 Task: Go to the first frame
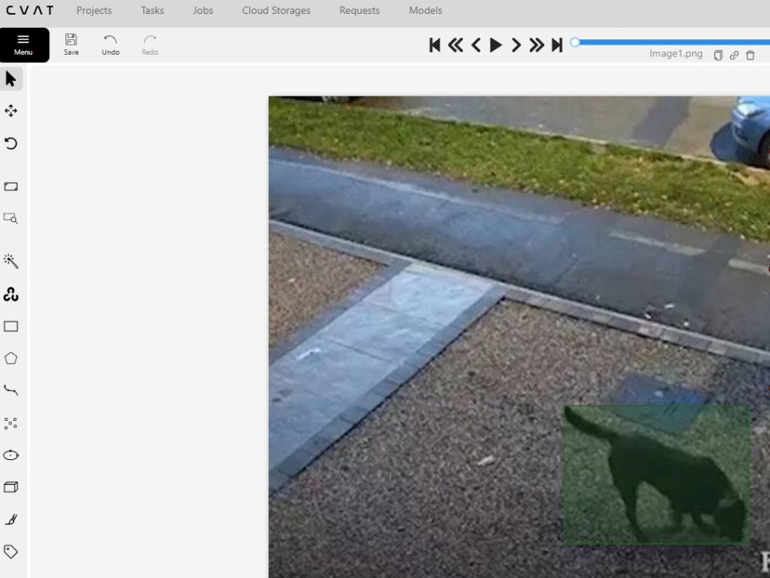click(434, 45)
